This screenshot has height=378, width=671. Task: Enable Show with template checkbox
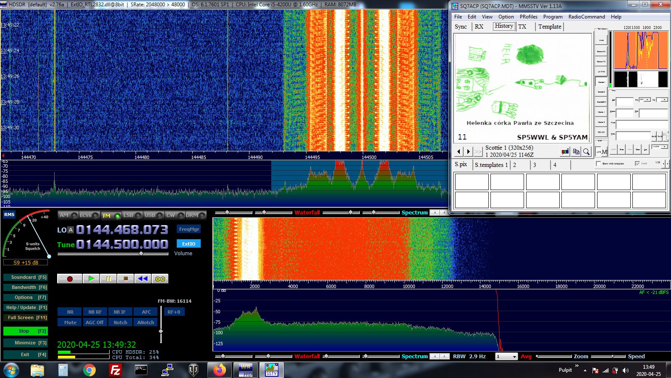click(x=598, y=163)
